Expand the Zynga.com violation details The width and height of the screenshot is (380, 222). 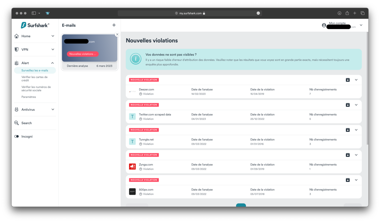click(x=356, y=155)
